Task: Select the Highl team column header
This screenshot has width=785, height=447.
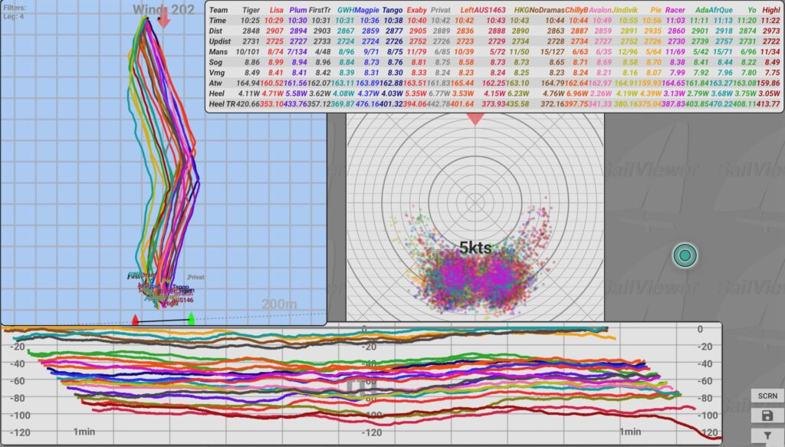Action: coord(771,10)
